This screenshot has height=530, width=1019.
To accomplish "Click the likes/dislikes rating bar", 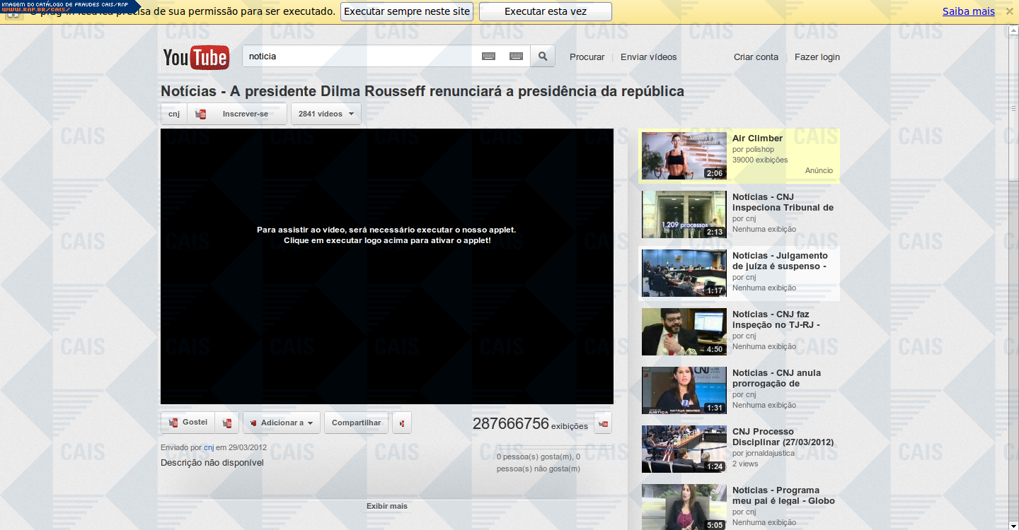I will pyautogui.click(x=554, y=447).
